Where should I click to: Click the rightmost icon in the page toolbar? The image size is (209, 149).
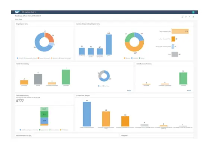click(193, 17)
